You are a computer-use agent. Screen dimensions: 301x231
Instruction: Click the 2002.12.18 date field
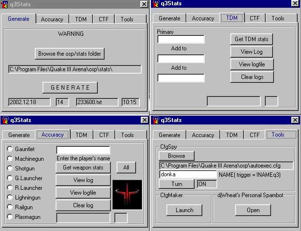[30, 102]
